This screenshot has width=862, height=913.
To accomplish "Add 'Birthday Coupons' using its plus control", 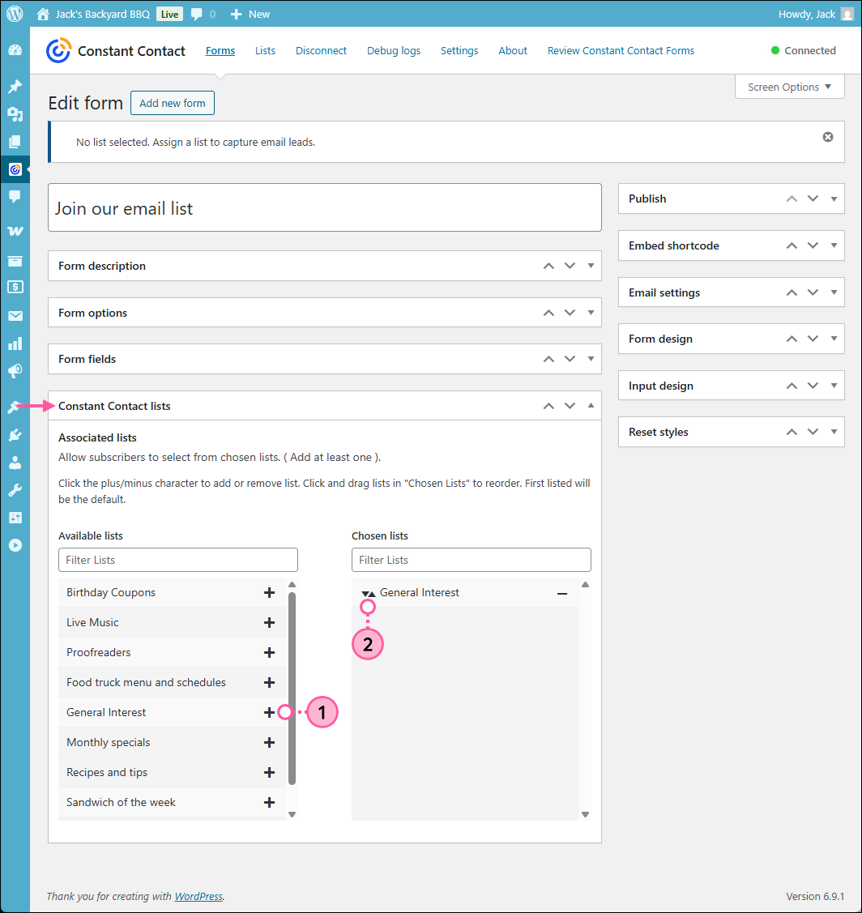I will tap(269, 592).
